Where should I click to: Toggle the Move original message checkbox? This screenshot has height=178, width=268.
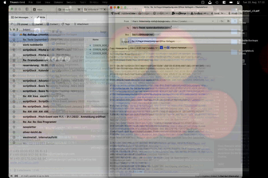point(161,48)
